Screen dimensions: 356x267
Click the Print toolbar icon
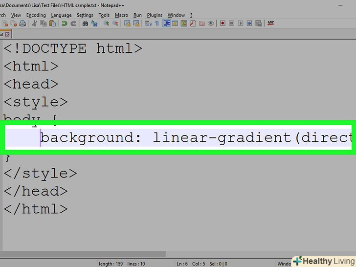[x=22, y=23]
